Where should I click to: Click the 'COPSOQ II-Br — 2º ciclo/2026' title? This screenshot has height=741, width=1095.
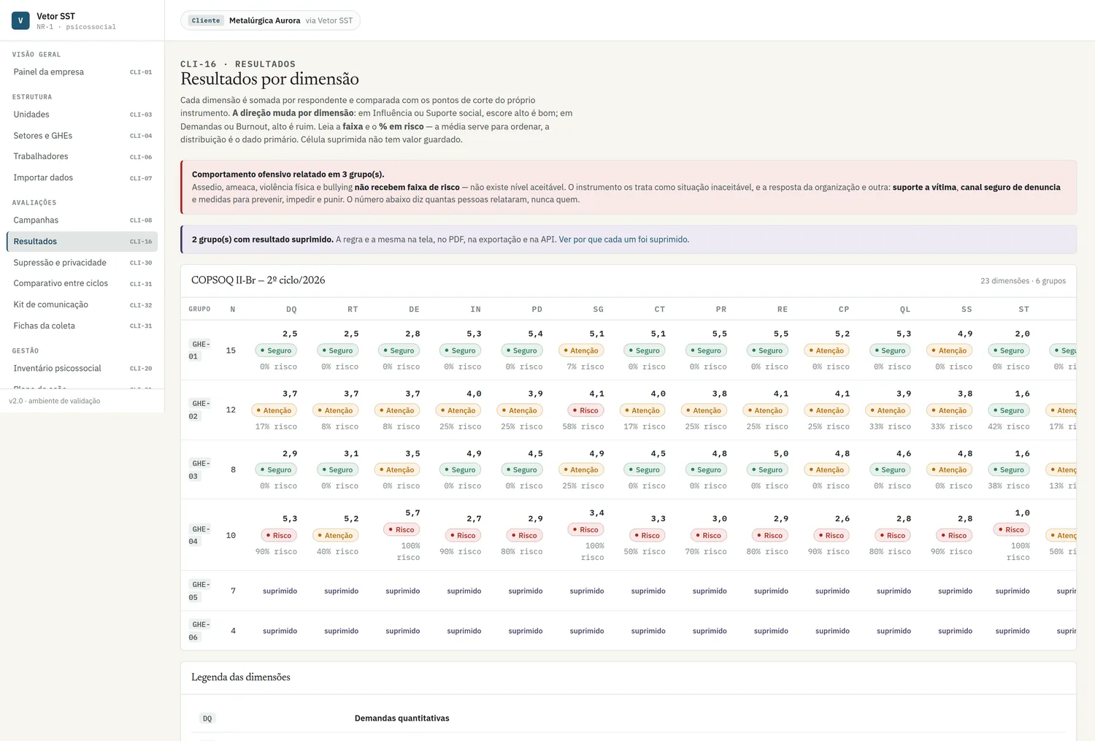click(x=258, y=280)
